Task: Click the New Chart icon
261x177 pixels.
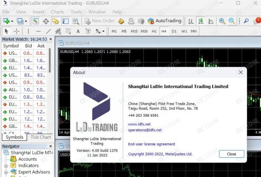Action: click(6, 21)
